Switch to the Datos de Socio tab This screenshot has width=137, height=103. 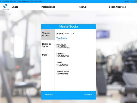coord(48,45)
